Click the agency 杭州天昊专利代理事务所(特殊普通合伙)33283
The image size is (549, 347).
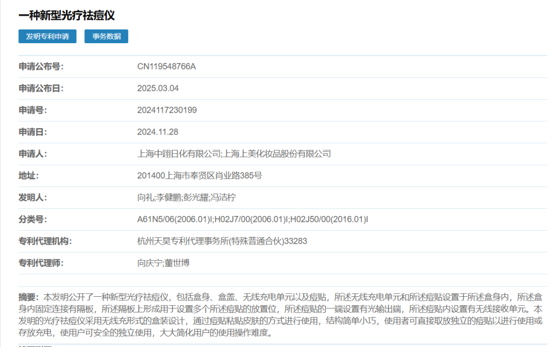point(222,241)
